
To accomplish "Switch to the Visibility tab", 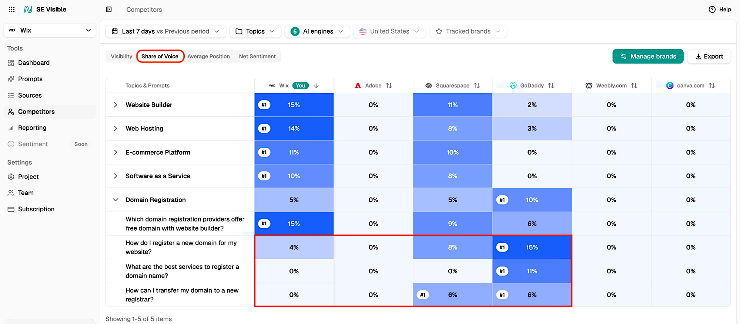I will (121, 57).
